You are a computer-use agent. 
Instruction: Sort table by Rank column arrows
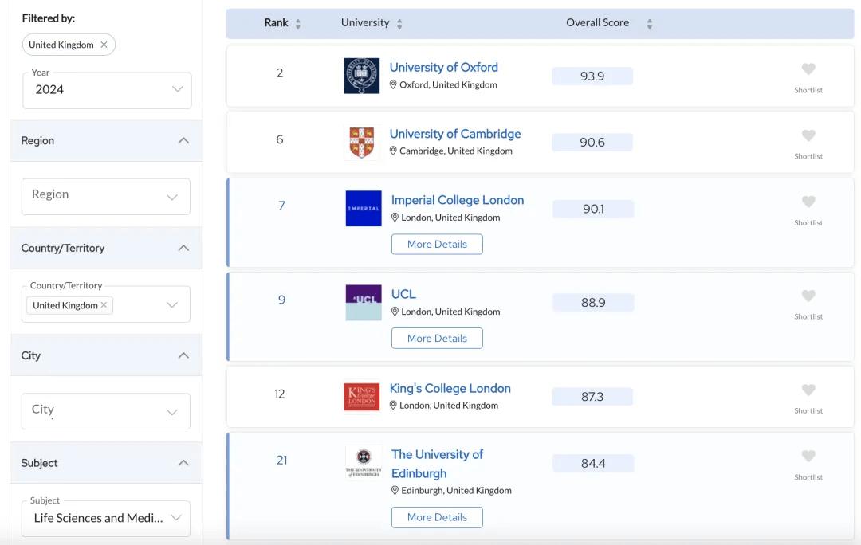click(297, 24)
